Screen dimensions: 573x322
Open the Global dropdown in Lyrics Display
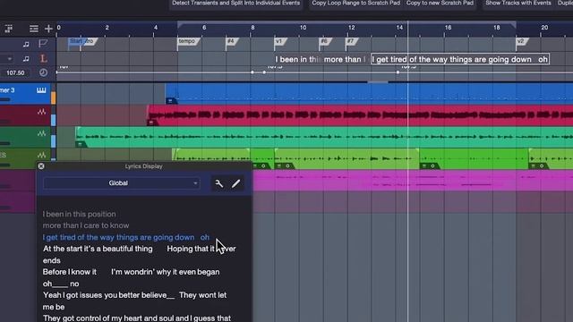122,183
